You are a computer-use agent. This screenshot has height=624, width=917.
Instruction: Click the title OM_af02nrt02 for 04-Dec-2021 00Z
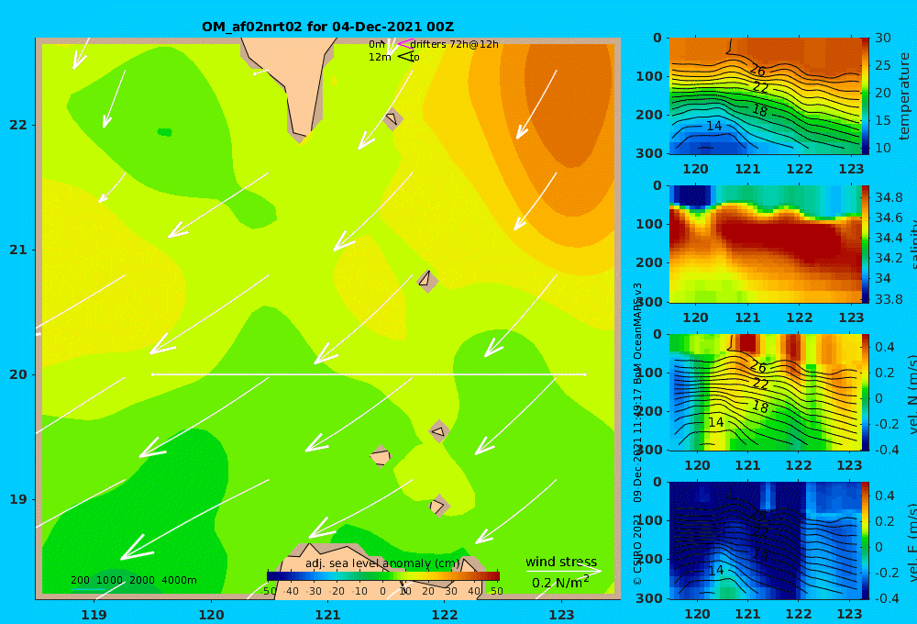327,27
